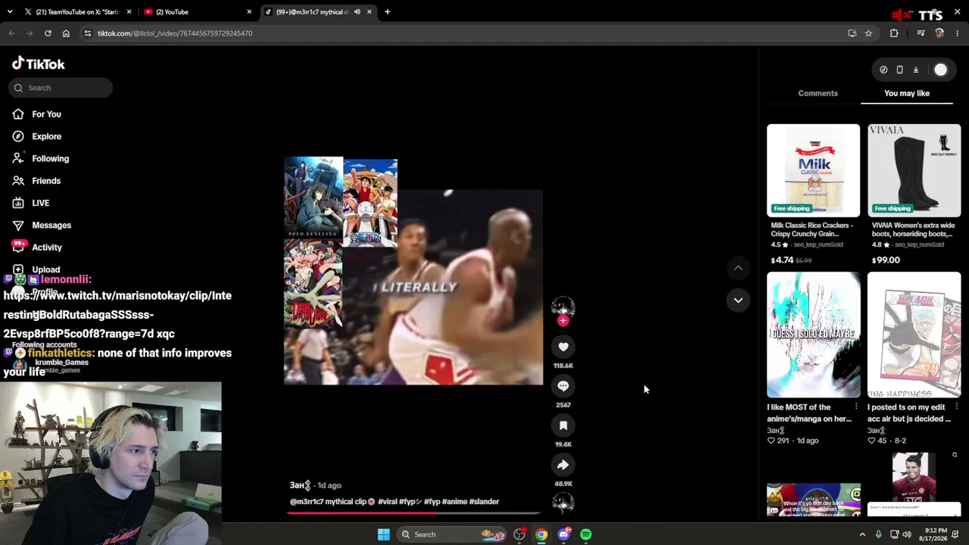The height and width of the screenshot is (545, 969).
Task: Go to the next video with the down chevron
Action: tap(738, 301)
